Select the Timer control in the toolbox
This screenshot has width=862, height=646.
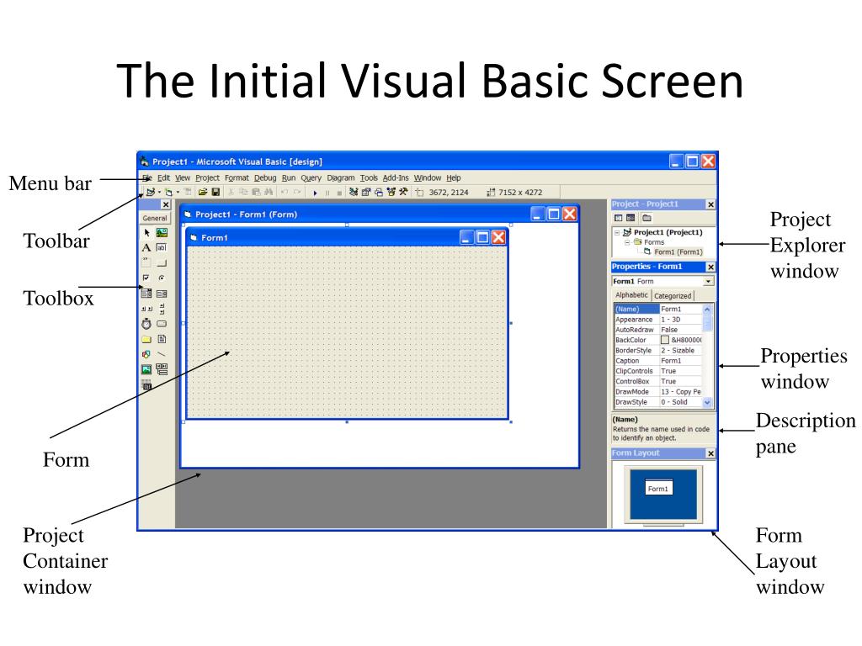coord(146,324)
